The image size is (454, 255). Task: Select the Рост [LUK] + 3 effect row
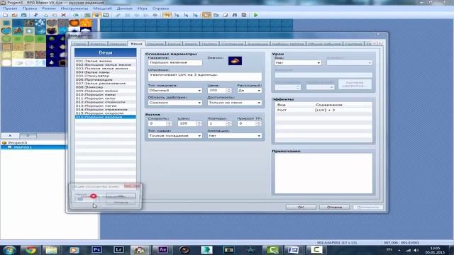(x=323, y=110)
